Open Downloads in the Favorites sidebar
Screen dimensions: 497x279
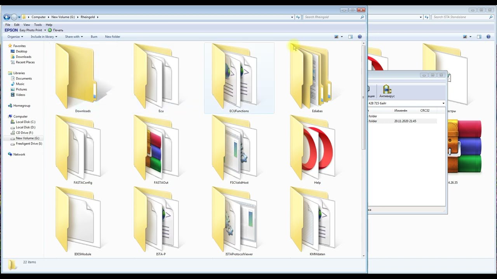23,57
